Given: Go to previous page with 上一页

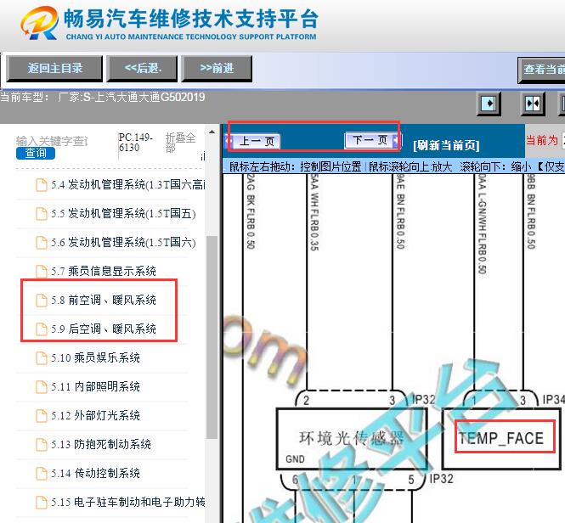Looking at the screenshot, I should (x=253, y=141).
